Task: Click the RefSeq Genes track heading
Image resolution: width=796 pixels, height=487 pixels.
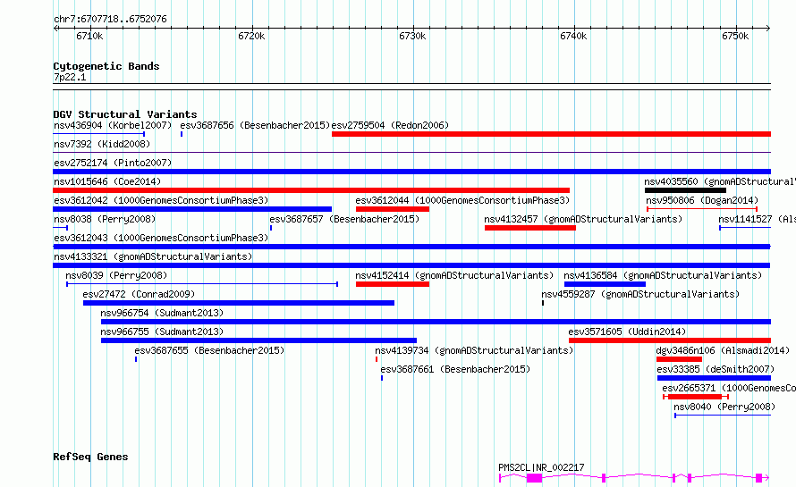Action: [90, 457]
